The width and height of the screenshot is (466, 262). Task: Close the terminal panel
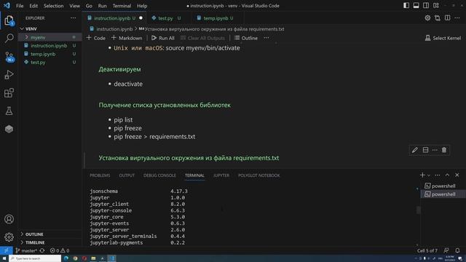pyautogui.click(x=457, y=175)
